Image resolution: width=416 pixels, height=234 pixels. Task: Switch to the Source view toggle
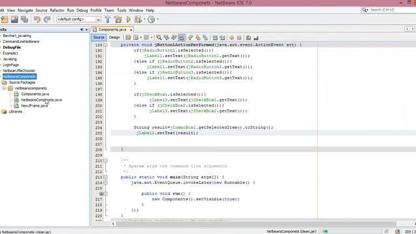[x=99, y=38]
